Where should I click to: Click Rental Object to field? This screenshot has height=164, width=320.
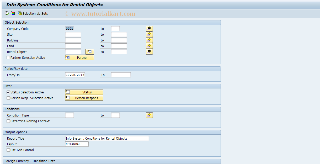tap(119, 52)
